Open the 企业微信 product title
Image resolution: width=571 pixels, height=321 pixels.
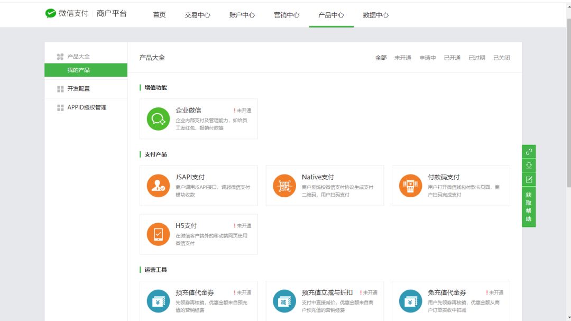pyautogui.click(x=188, y=110)
